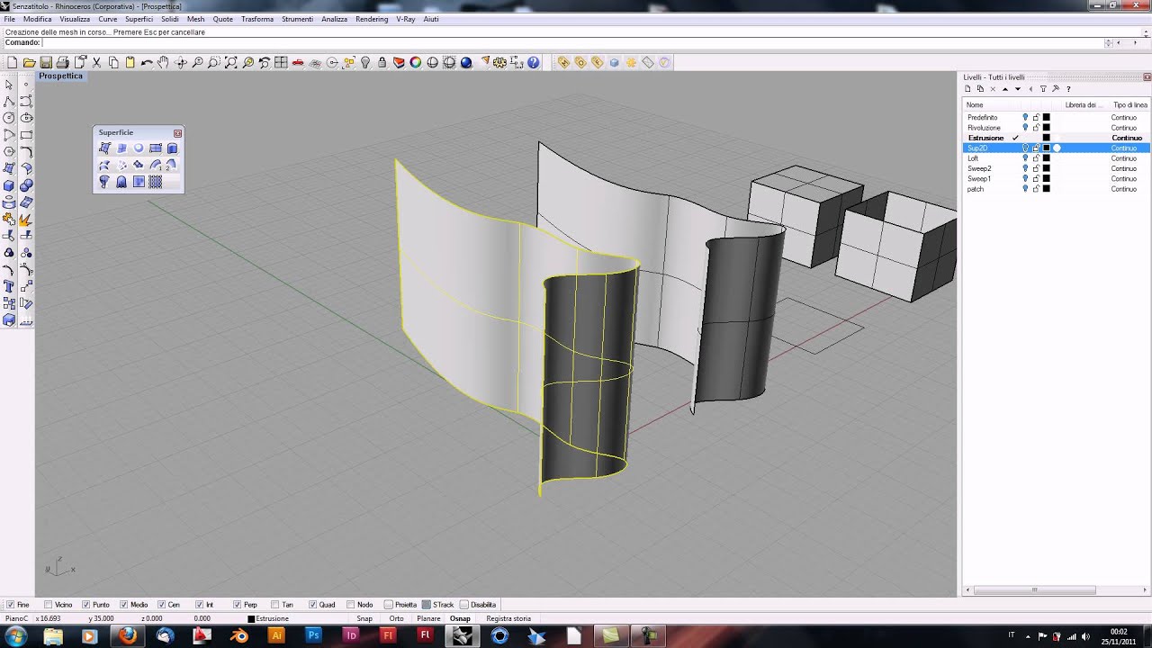This screenshot has height=648, width=1152.
Task: Toggle the Perp osnap checkbox
Action: (x=238, y=605)
